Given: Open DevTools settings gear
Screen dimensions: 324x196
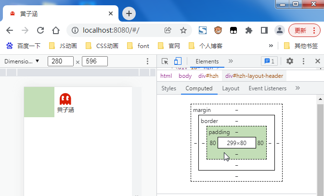Looking at the screenshot, I should [x=290, y=61].
